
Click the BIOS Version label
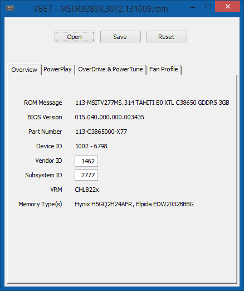point(45,117)
